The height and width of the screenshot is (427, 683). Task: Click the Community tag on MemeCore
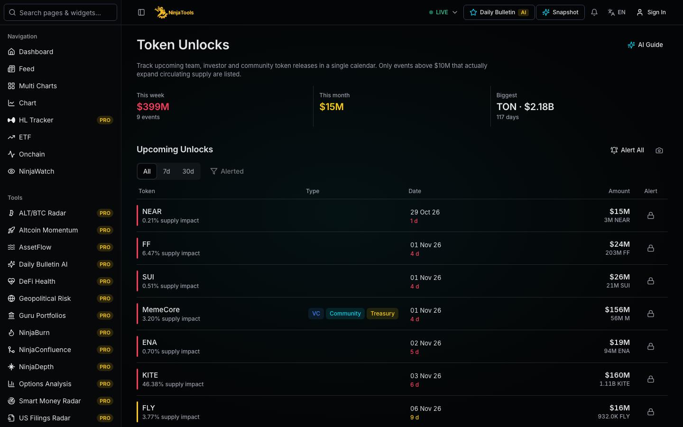click(x=345, y=314)
